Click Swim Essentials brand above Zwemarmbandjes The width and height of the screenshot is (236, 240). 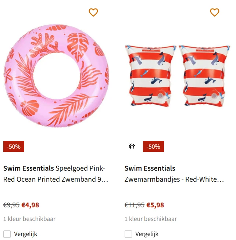pos(150,168)
